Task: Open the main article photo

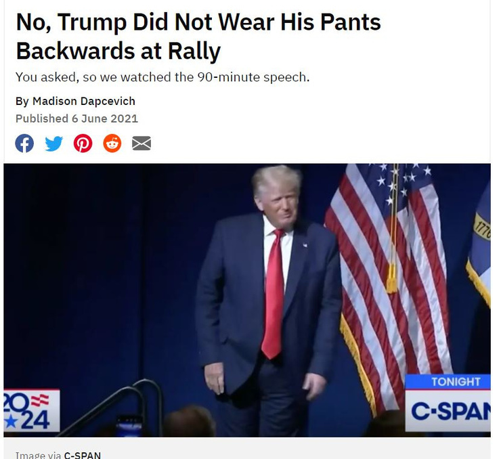Action: point(247,301)
